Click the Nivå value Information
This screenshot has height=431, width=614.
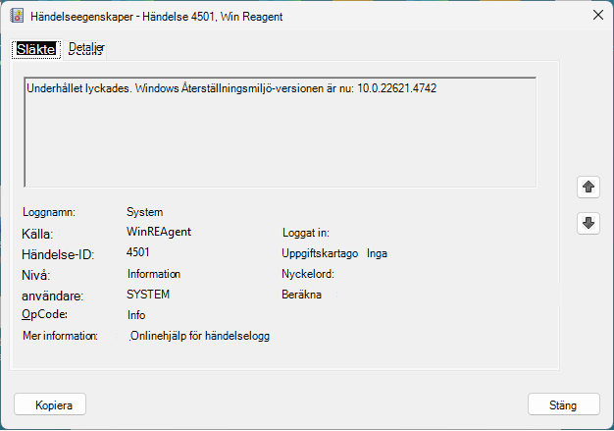(x=153, y=274)
